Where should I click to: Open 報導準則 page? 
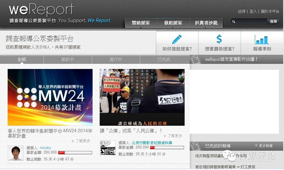[262, 43]
